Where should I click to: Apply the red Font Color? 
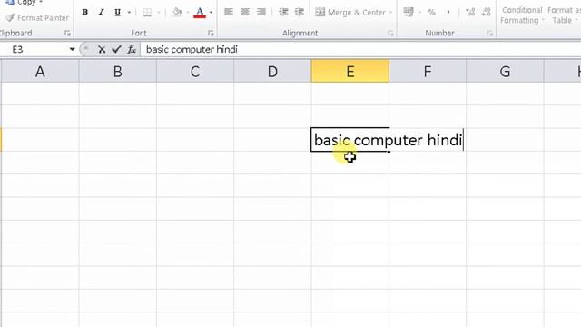pos(200,12)
